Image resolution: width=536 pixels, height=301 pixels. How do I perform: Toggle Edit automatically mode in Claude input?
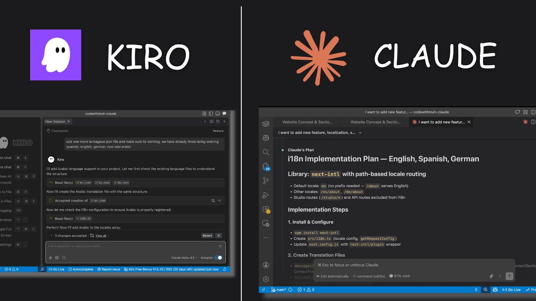tap(332, 276)
